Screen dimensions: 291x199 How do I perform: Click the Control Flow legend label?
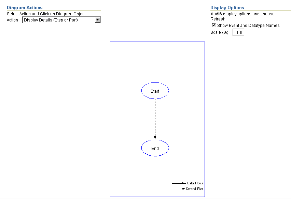pos(195,189)
